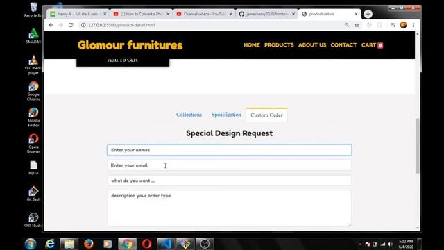Open the CART link
Screen dimensions: 444x250
[x=372, y=45]
